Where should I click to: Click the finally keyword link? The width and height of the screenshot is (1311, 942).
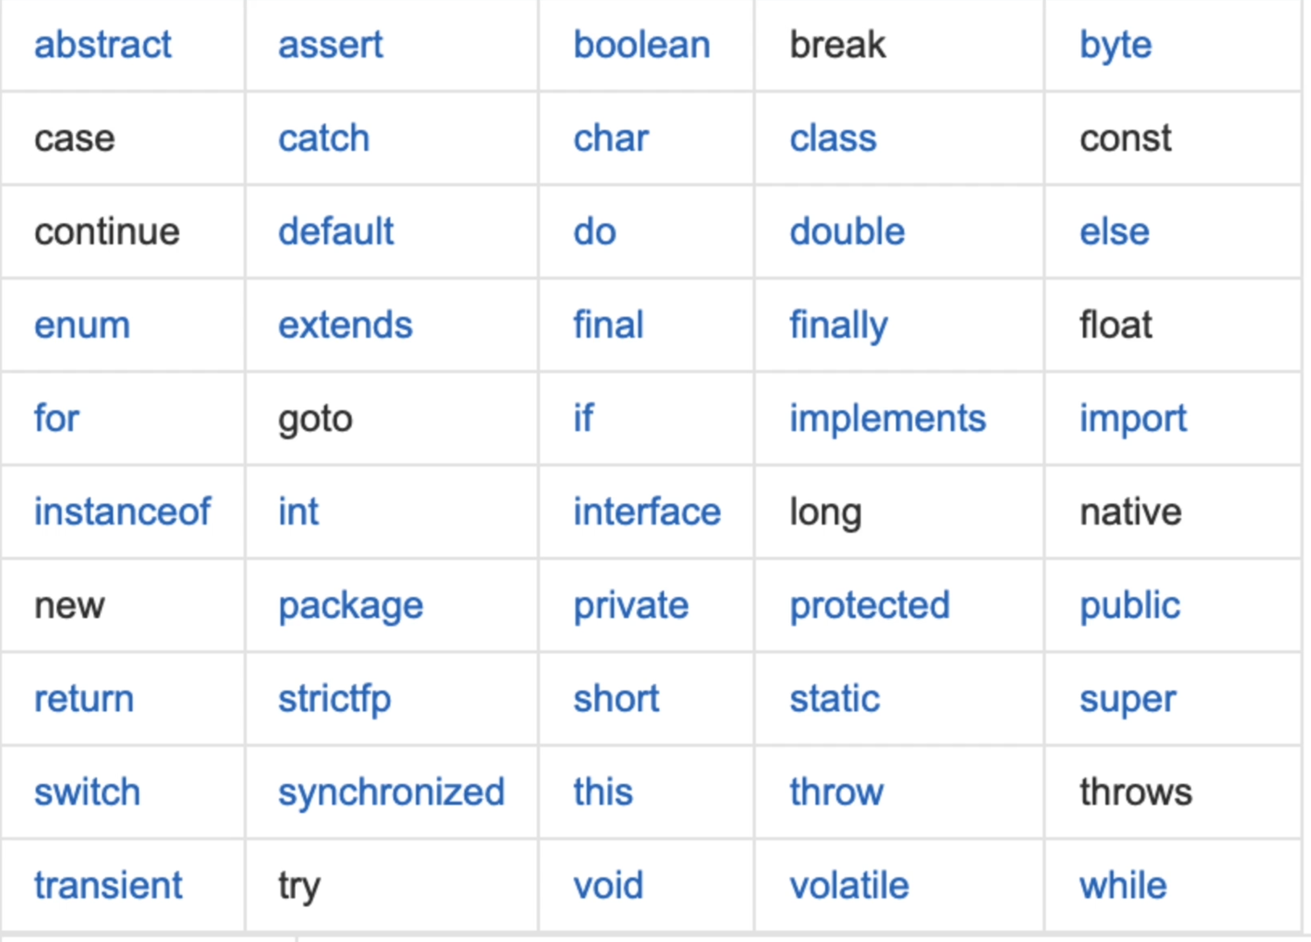[x=839, y=327]
